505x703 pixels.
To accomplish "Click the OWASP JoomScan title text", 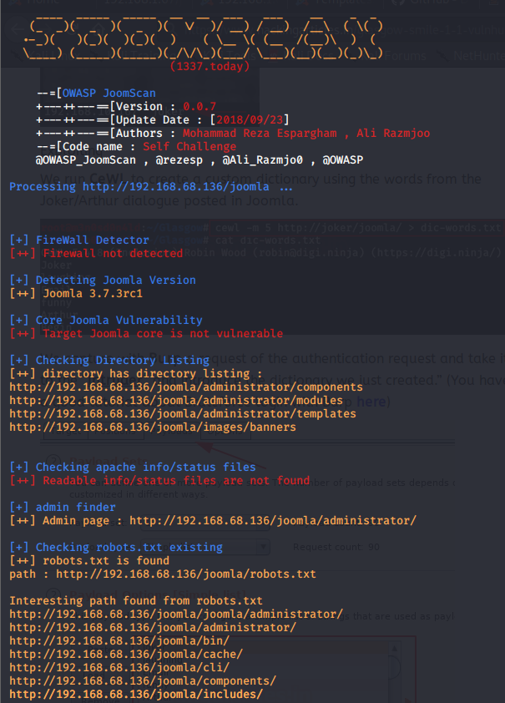I will 109,93.
